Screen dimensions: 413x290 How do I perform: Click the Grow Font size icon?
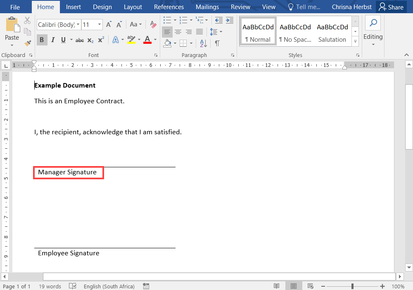(109, 25)
